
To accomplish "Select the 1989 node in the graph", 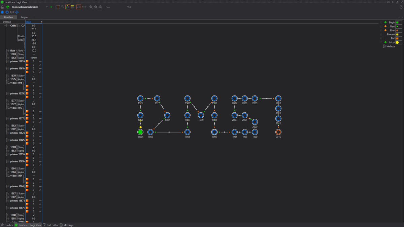I will coord(201,115).
